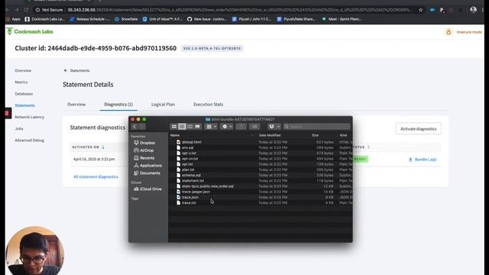Select the statement.txt file
The height and width of the screenshot is (275, 489).
coord(193,181)
